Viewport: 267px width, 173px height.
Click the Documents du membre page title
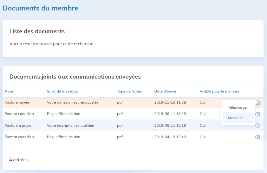40,8
